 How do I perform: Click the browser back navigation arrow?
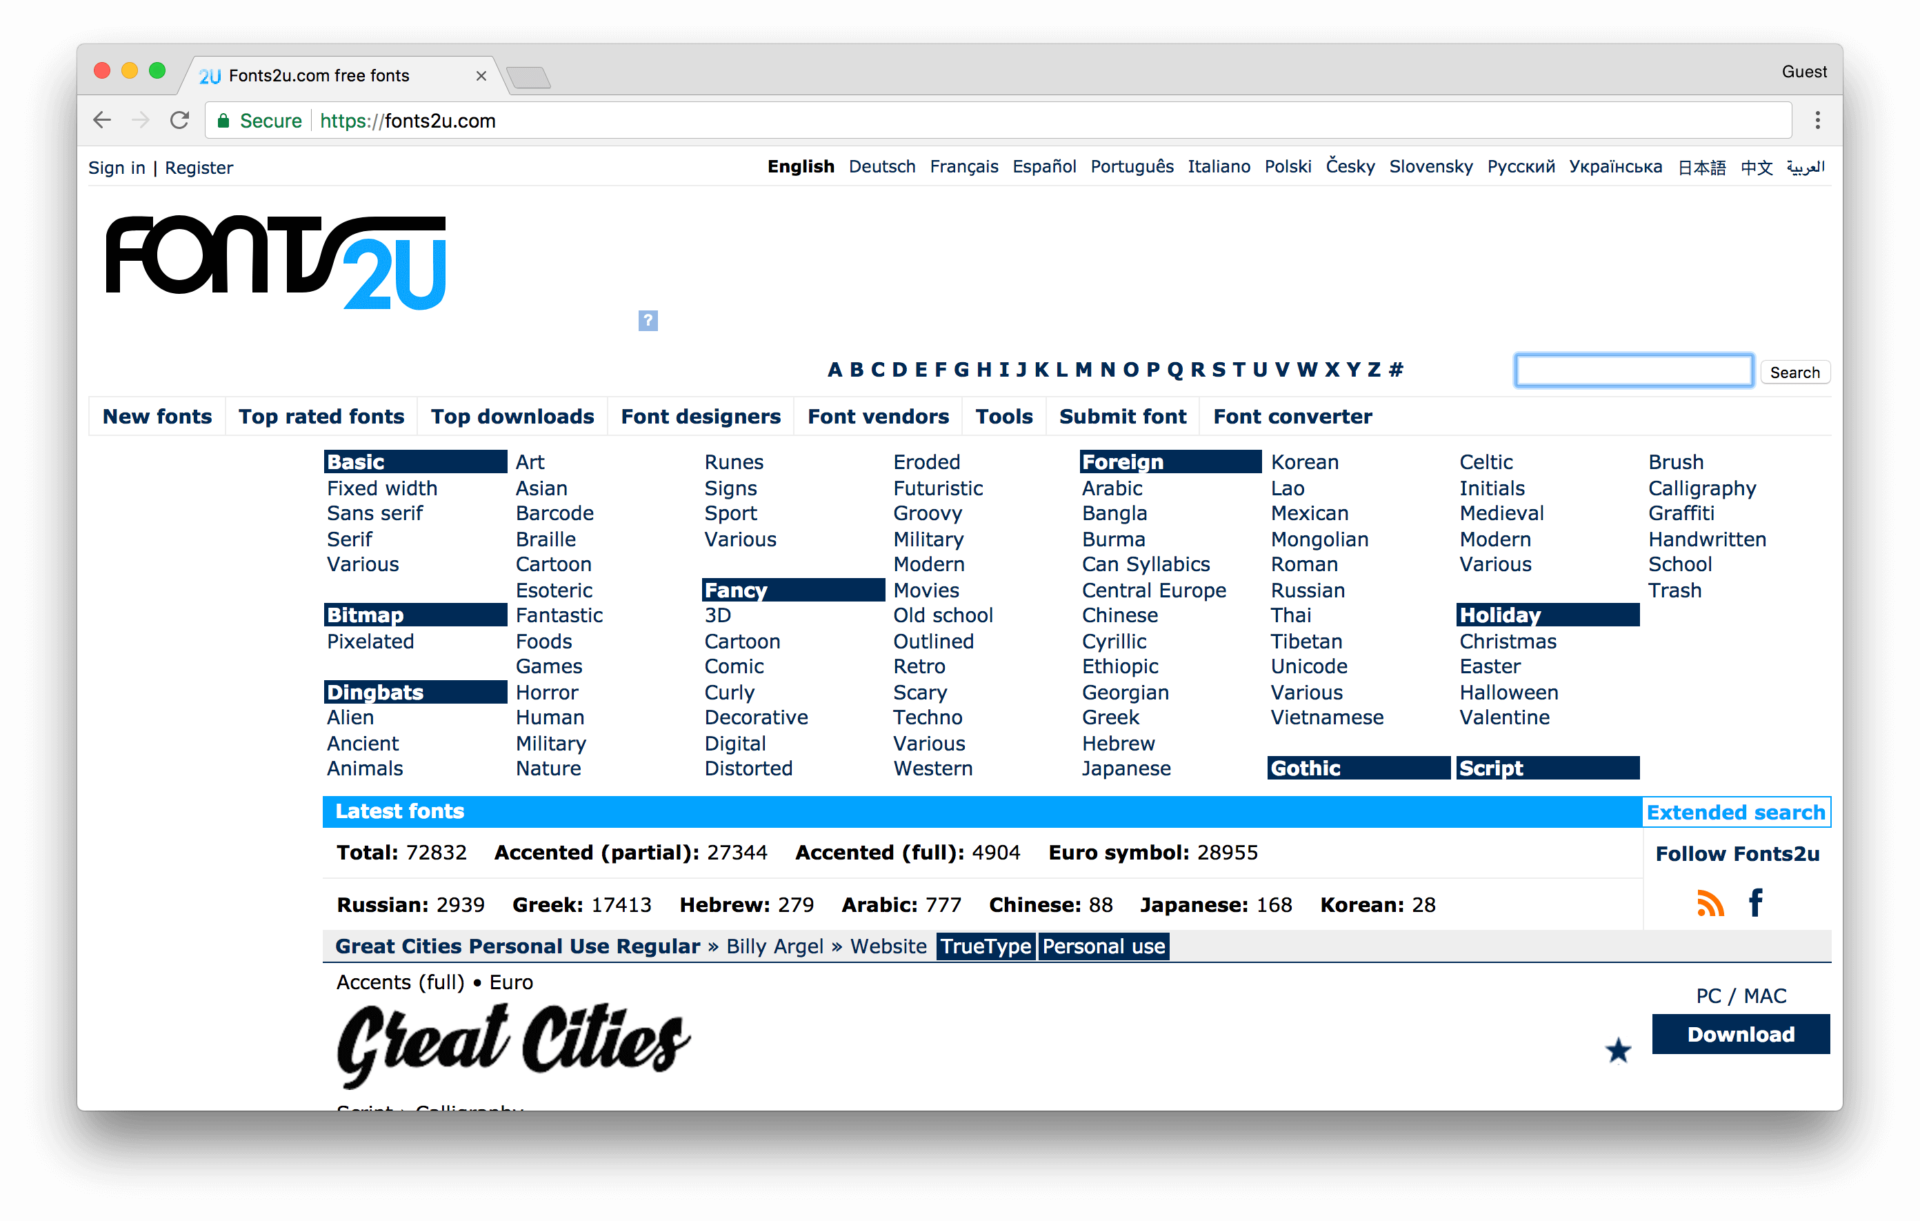pyautogui.click(x=102, y=121)
